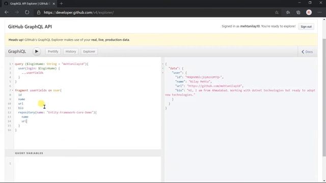Click the browser forward arrow
Image resolution: width=326 pixels, height=183 pixels.
tap(17, 12)
